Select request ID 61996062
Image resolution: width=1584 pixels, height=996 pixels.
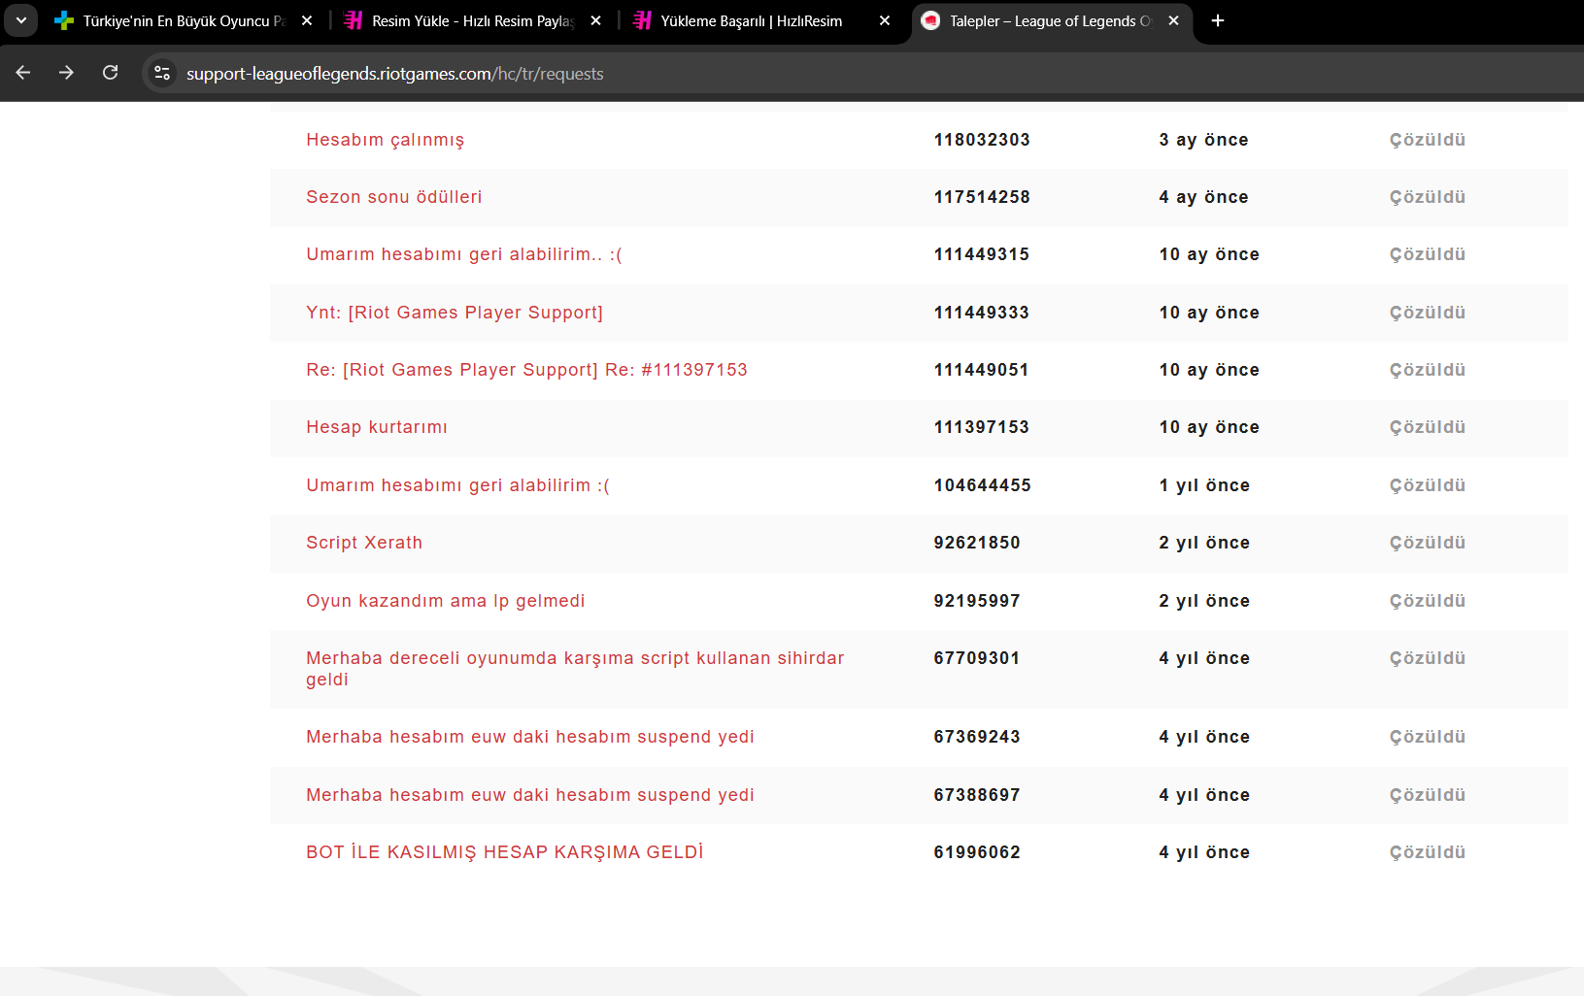pos(977,852)
